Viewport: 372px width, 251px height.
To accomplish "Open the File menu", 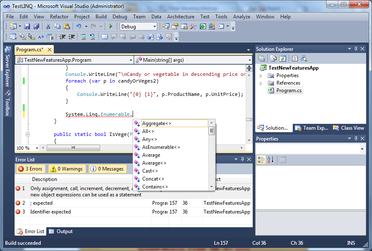I will click(x=10, y=17).
